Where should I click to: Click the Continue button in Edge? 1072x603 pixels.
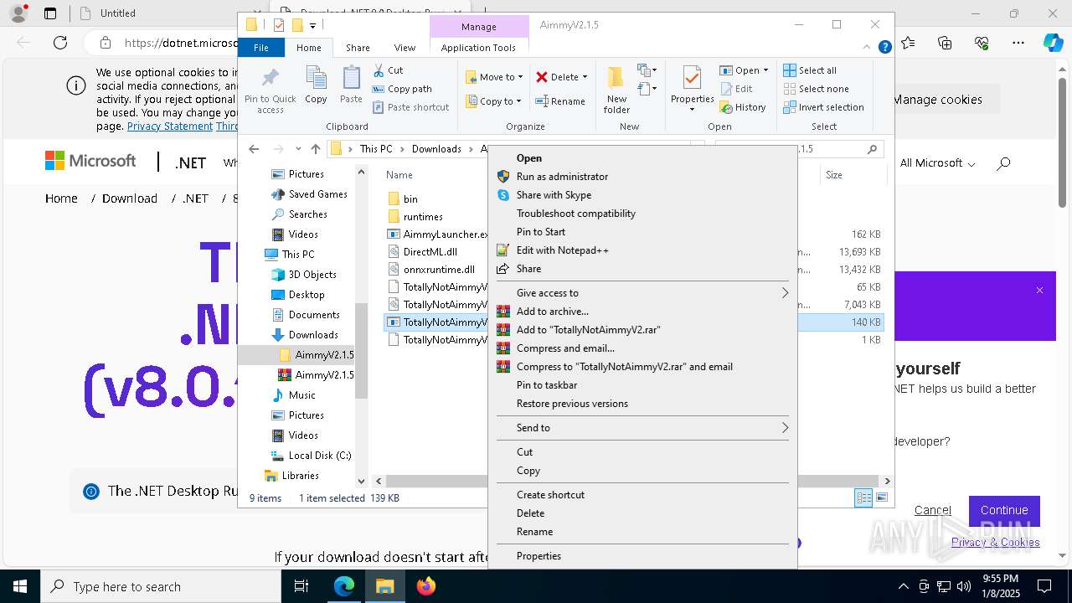(1004, 510)
